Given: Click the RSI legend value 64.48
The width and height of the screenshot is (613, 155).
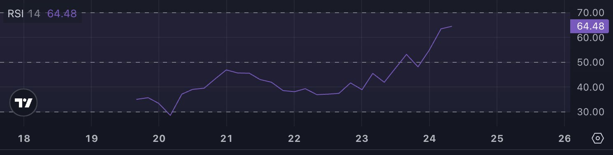Looking at the screenshot, I should [x=62, y=14].
